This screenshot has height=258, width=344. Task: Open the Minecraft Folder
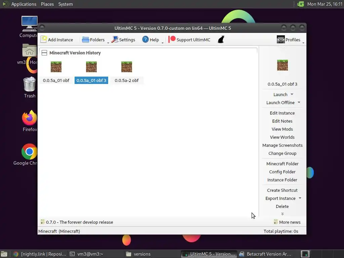click(x=282, y=164)
